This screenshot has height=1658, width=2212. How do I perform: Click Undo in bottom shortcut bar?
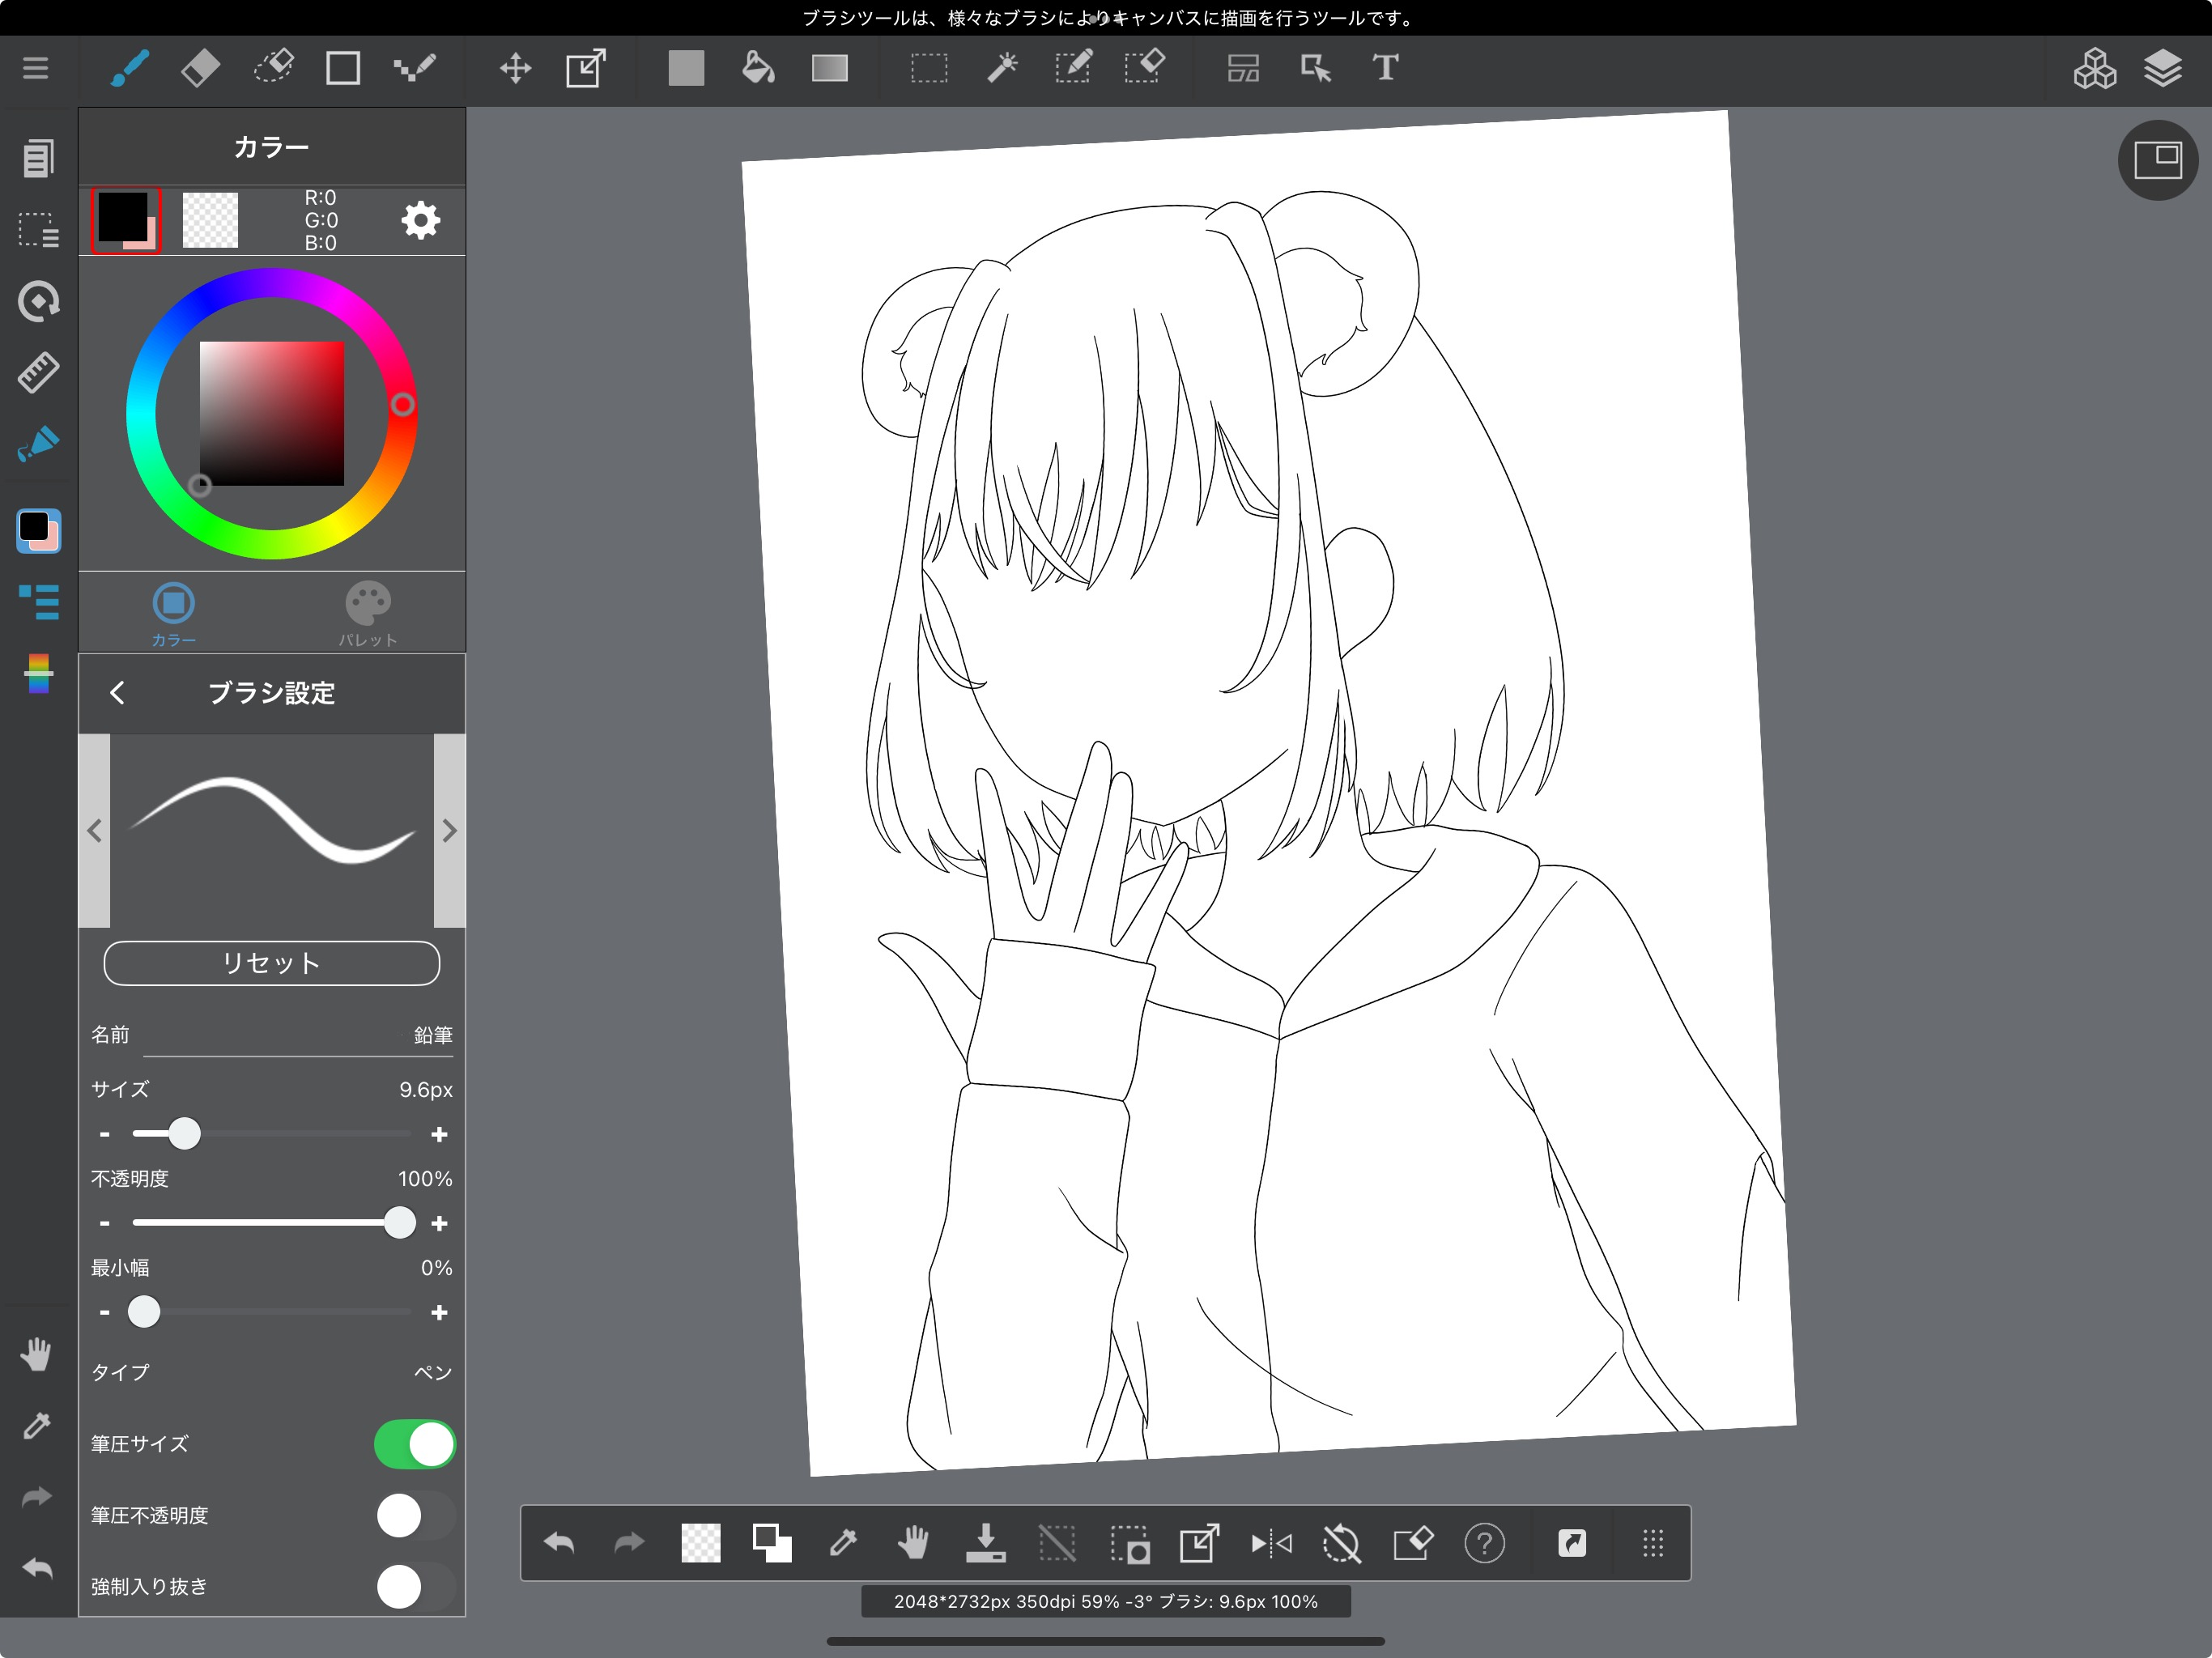pyautogui.click(x=559, y=1543)
